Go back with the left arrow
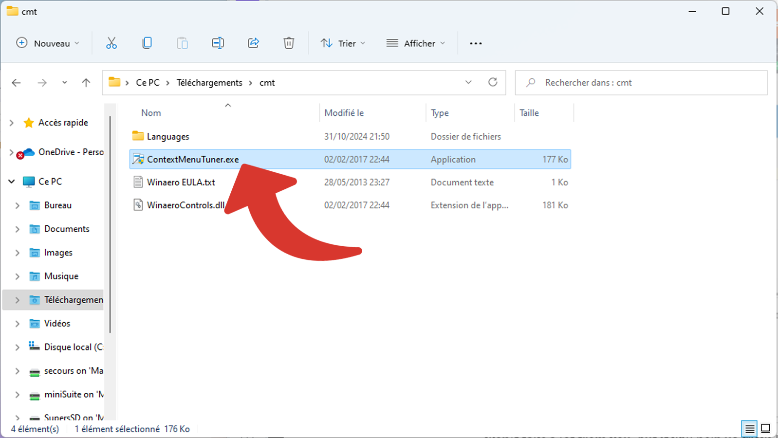 (16, 83)
